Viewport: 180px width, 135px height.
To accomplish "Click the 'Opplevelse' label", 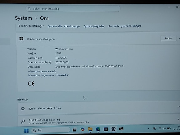I will [34, 67].
